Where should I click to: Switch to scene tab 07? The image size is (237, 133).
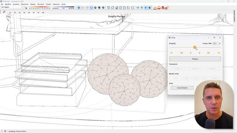coord(38,13)
